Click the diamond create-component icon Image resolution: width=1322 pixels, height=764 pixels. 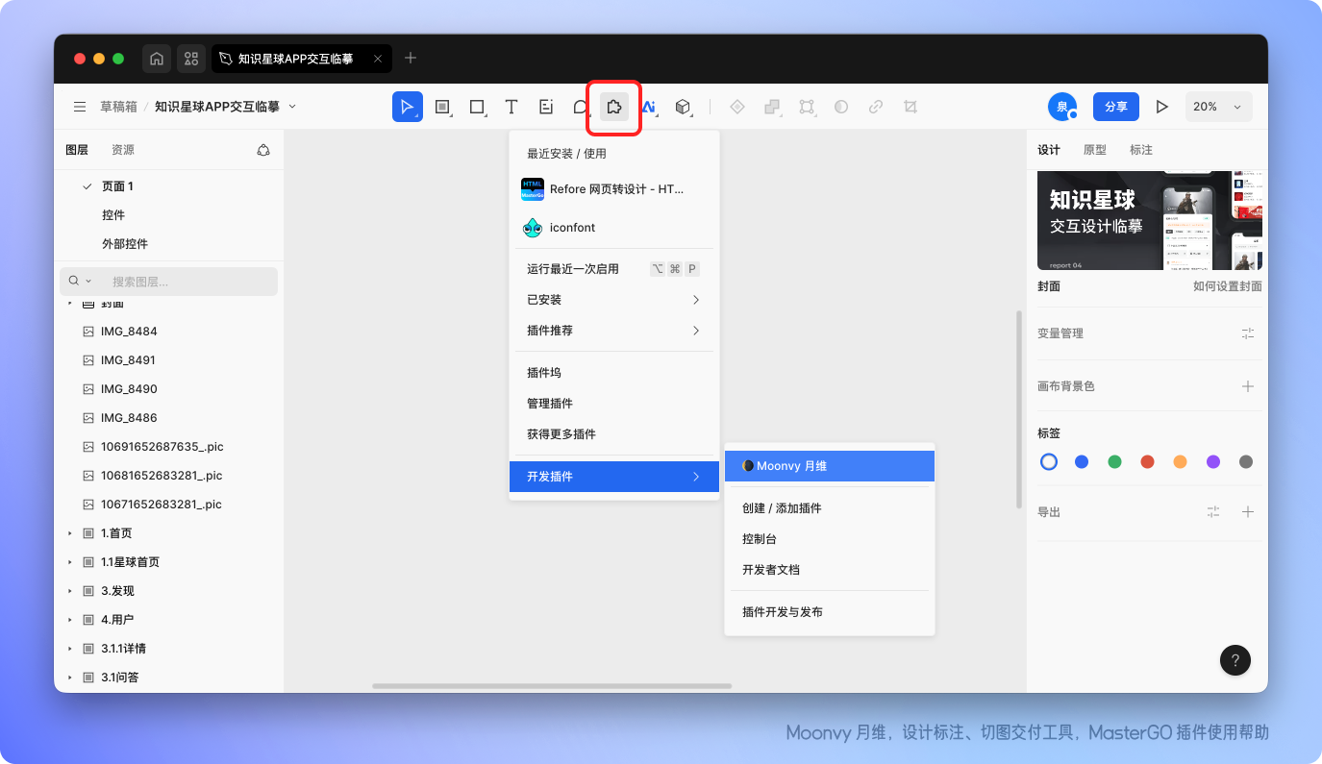[737, 107]
